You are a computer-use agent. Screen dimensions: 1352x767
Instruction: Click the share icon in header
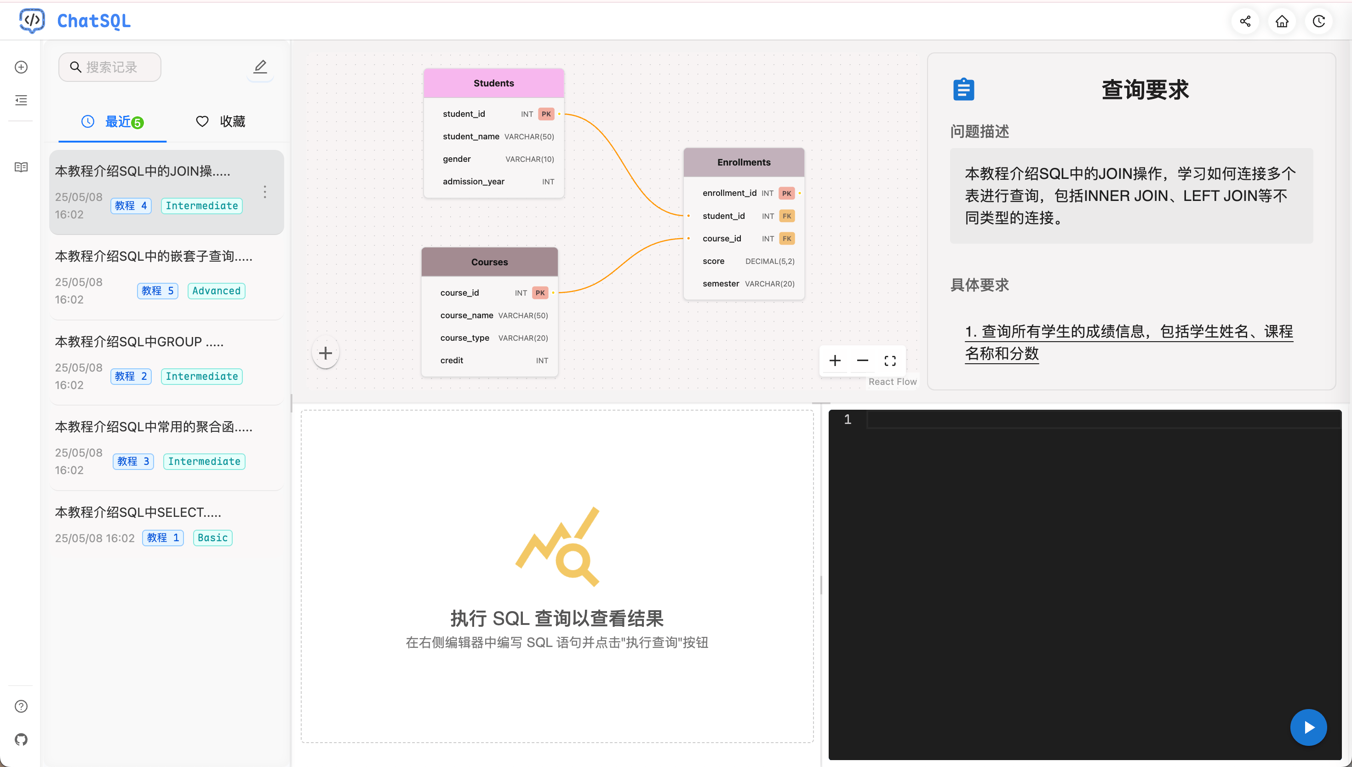[x=1244, y=21]
